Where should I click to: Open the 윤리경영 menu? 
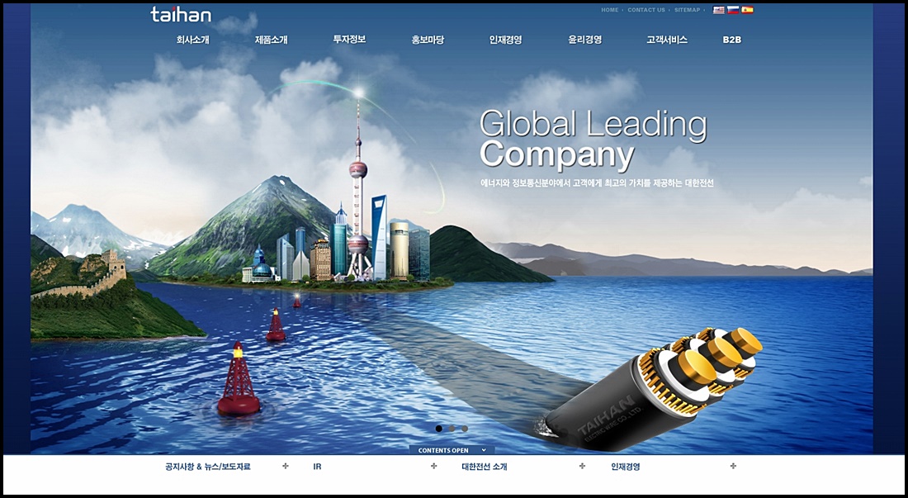(x=585, y=40)
